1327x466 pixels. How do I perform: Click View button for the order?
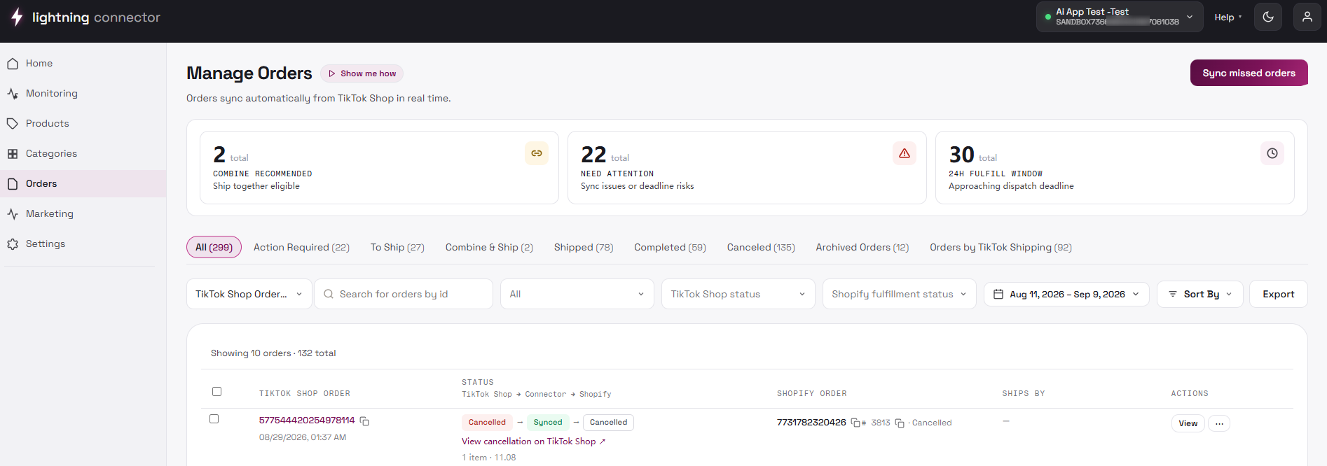click(x=1188, y=423)
